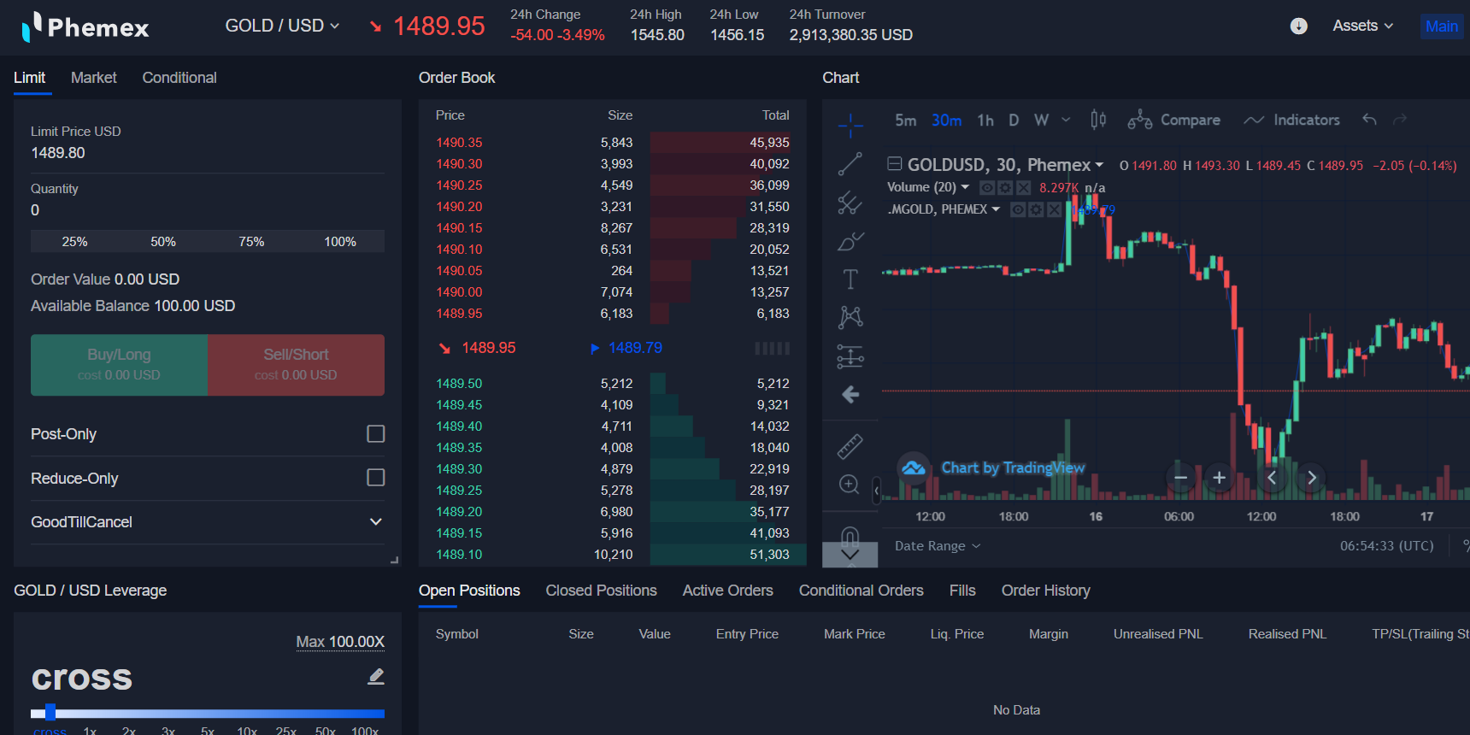Open the Closed Positions tab
1470x735 pixels.
[602, 591]
